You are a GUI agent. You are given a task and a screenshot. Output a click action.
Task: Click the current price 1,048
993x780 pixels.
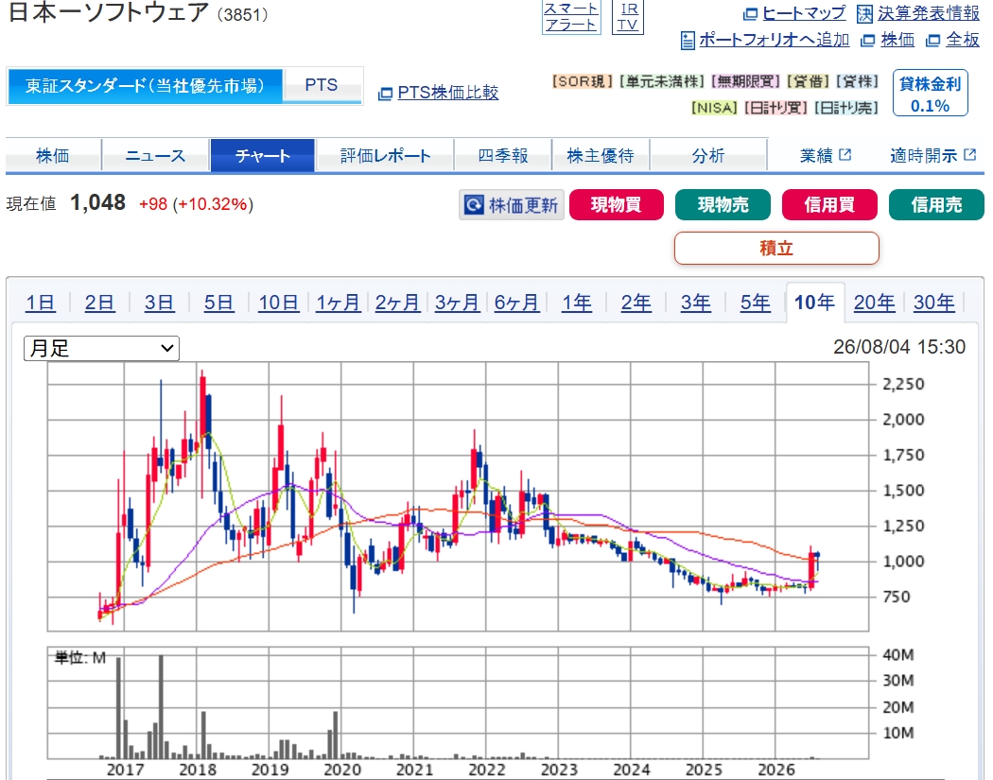(x=97, y=202)
